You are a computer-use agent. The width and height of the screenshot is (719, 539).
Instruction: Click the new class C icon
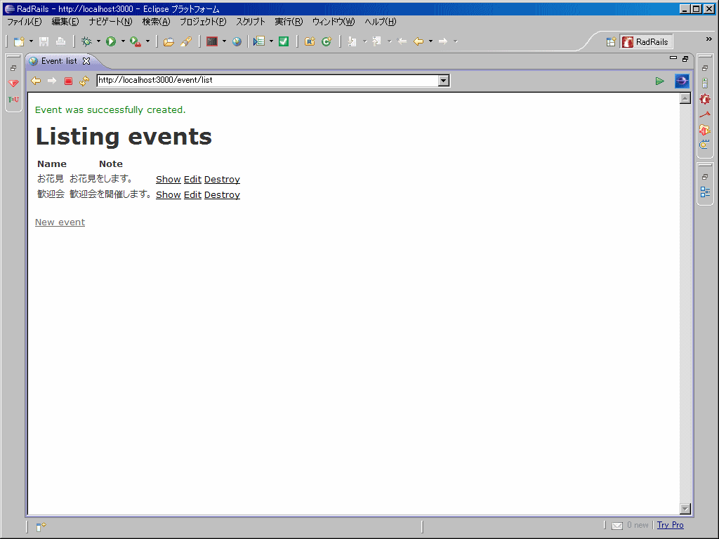(326, 41)
